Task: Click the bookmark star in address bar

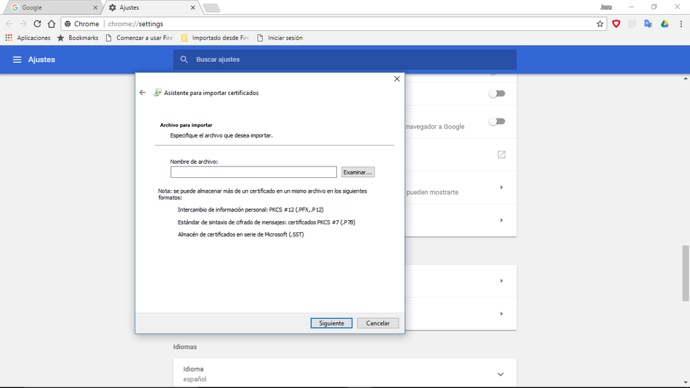Action: pos(600,24)
